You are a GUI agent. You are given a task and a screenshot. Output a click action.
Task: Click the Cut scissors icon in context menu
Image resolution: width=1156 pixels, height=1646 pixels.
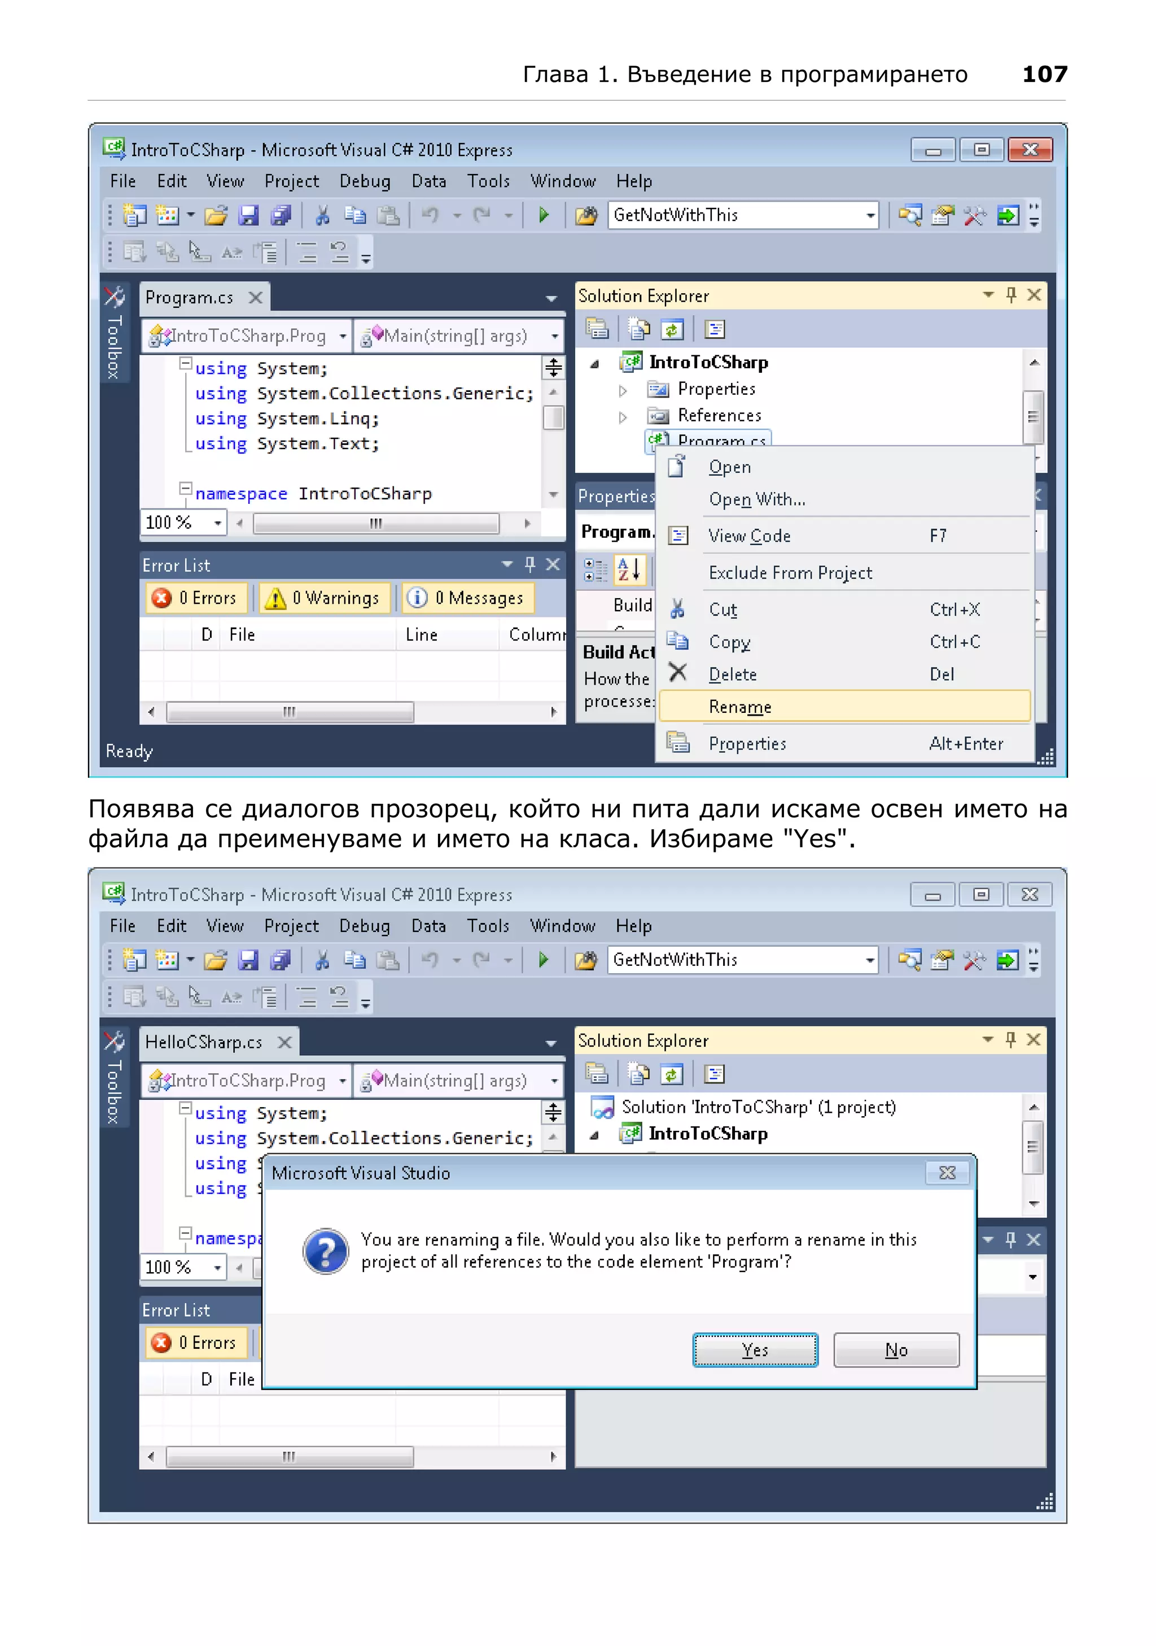[677, 609]
